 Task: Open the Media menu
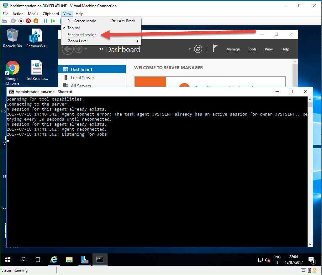tap(33, 14)
